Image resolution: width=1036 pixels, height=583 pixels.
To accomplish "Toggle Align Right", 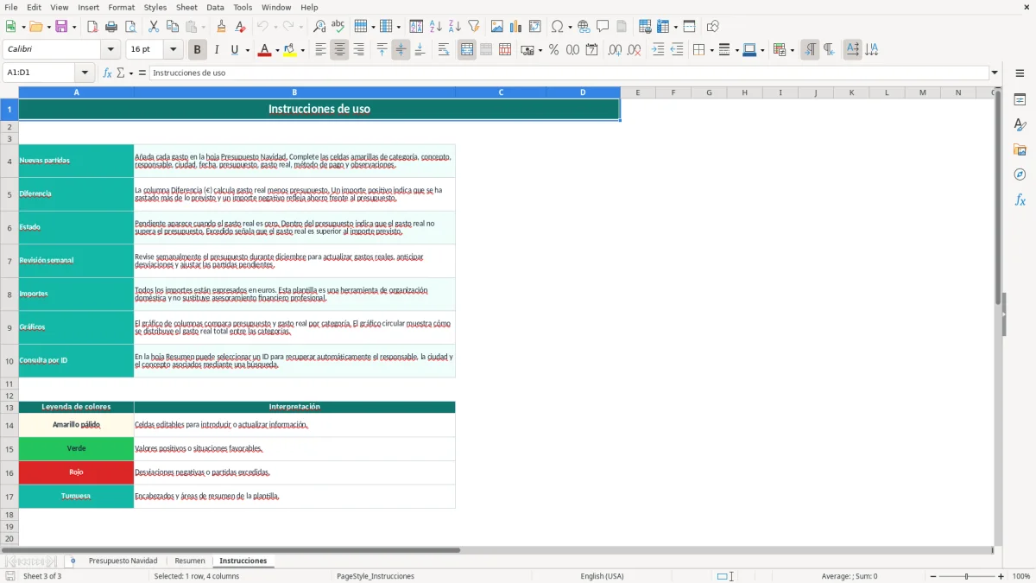I will pyautogui.click(x=358, y=50).
